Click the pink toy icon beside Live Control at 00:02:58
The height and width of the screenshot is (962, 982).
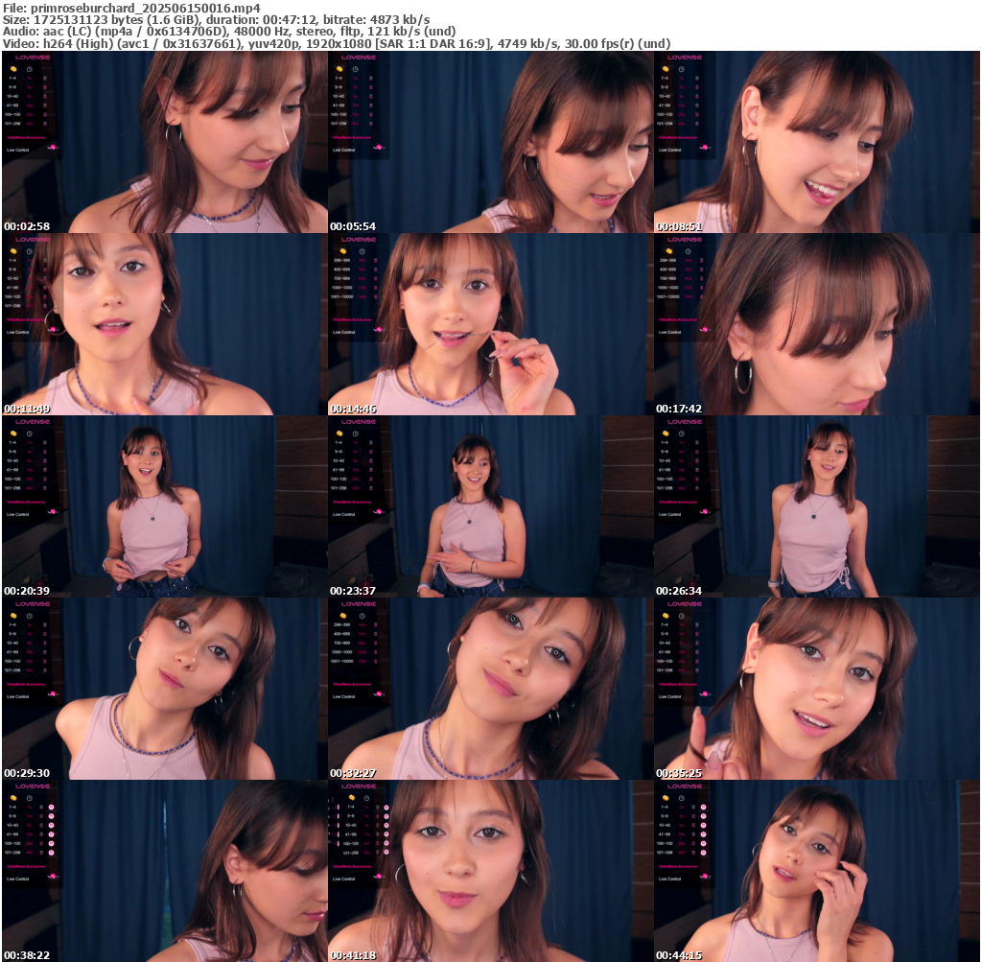click(54, 148)
